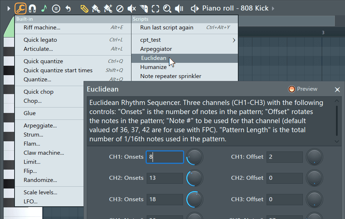This screenshot has height=219, width=345.
Task: Open the piano roll menu arrow at far left
Action: pyautogui.click(x=9, y=8)
